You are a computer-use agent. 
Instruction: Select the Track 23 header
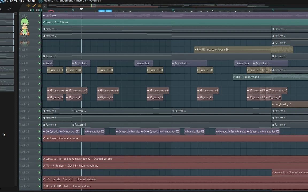[x=30, y=166]
